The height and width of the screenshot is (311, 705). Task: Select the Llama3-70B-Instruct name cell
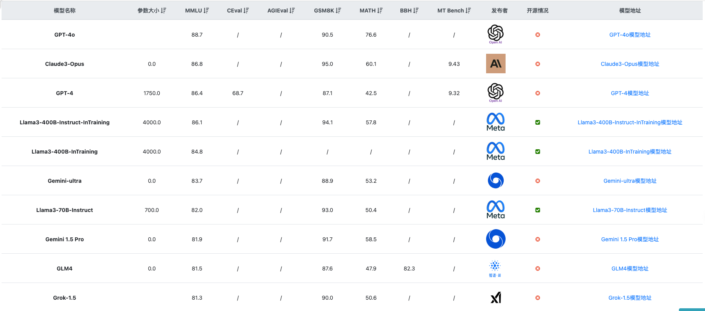(x=65, y=210)
